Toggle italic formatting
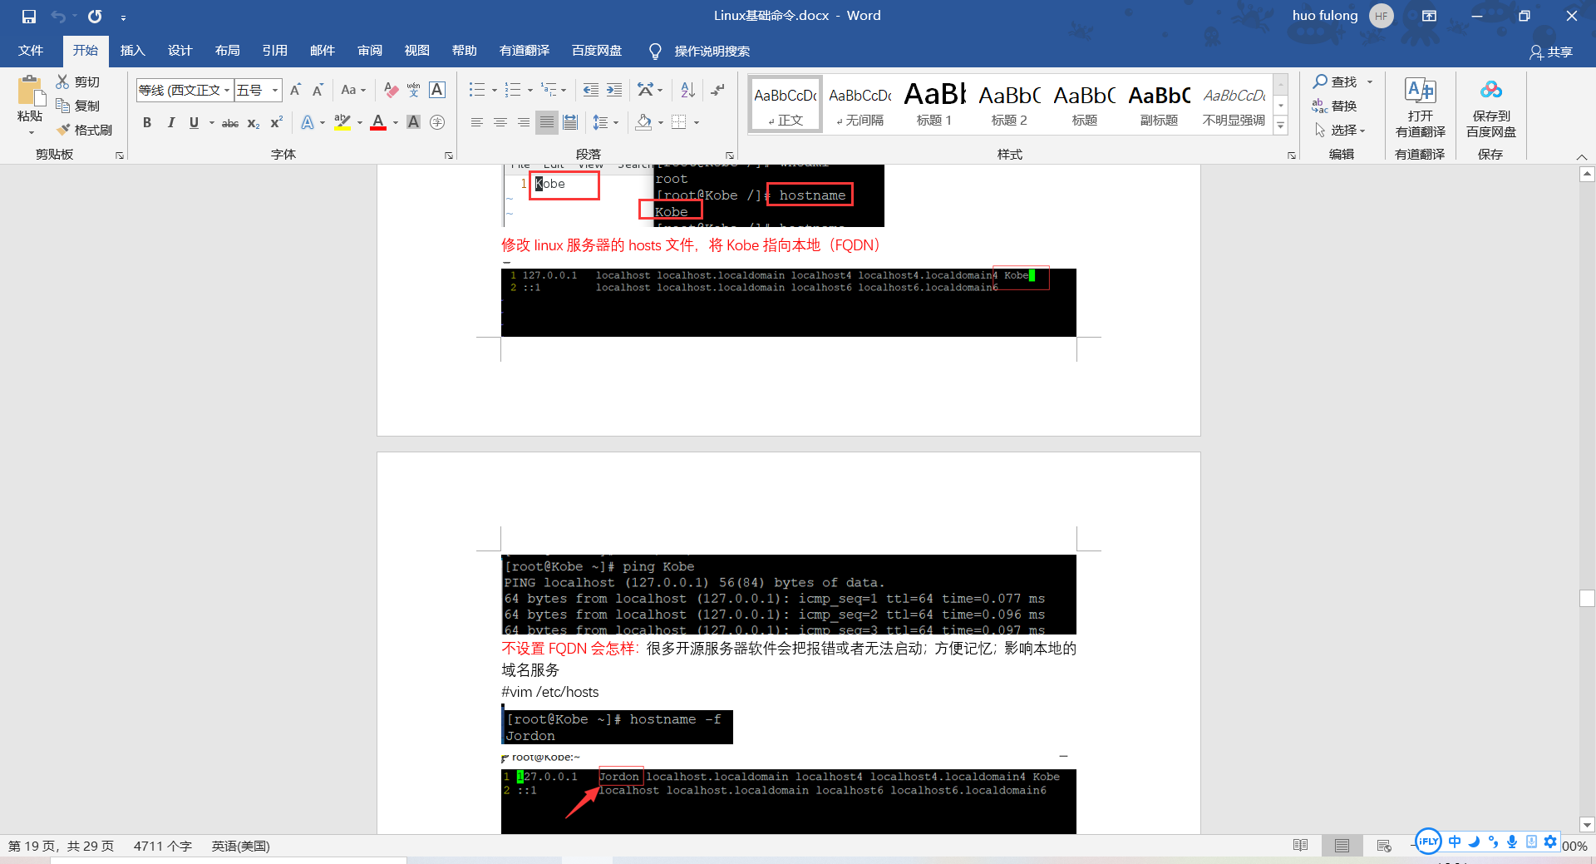 coord(170,123)
